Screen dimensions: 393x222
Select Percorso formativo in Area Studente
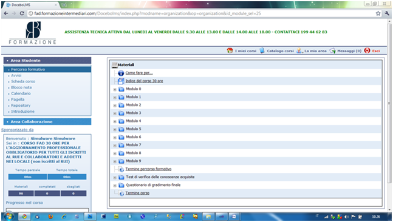[47, 69]
